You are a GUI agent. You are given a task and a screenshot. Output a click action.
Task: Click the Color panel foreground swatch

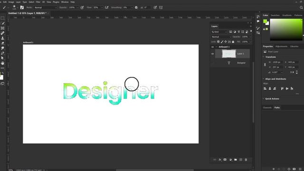click(265, 21)
